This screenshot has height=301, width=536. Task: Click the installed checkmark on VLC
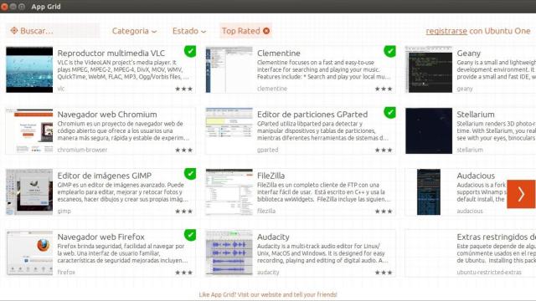click(x=190, y=51)
